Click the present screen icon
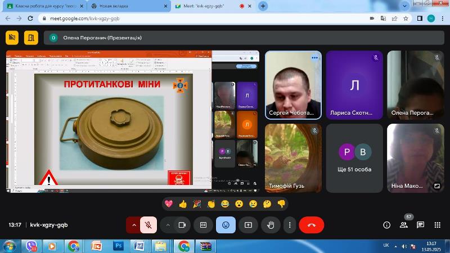This screenshot has width=450, height=253. point(248,225)
